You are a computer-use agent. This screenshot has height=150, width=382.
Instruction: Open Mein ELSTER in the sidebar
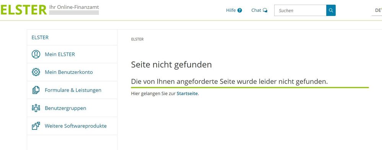pos(72,54)
